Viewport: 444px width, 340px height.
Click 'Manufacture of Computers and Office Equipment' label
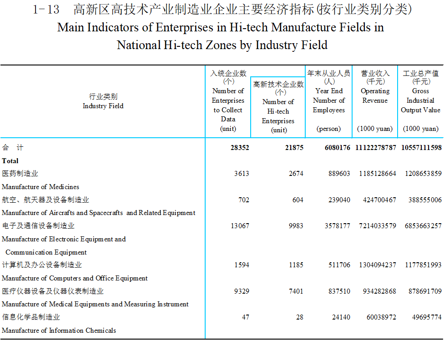[x=75, y=278]
